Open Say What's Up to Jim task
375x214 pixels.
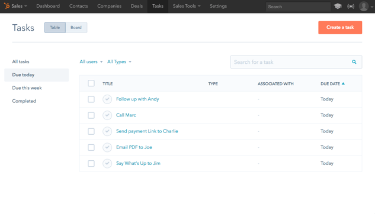pos(138,163)
